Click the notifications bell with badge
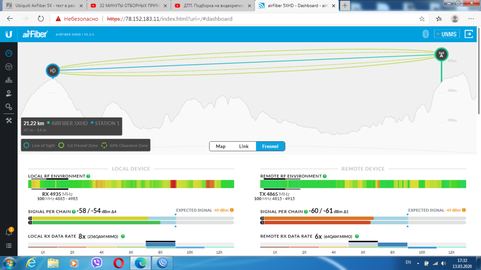The image size is (481, 270). 9,232
